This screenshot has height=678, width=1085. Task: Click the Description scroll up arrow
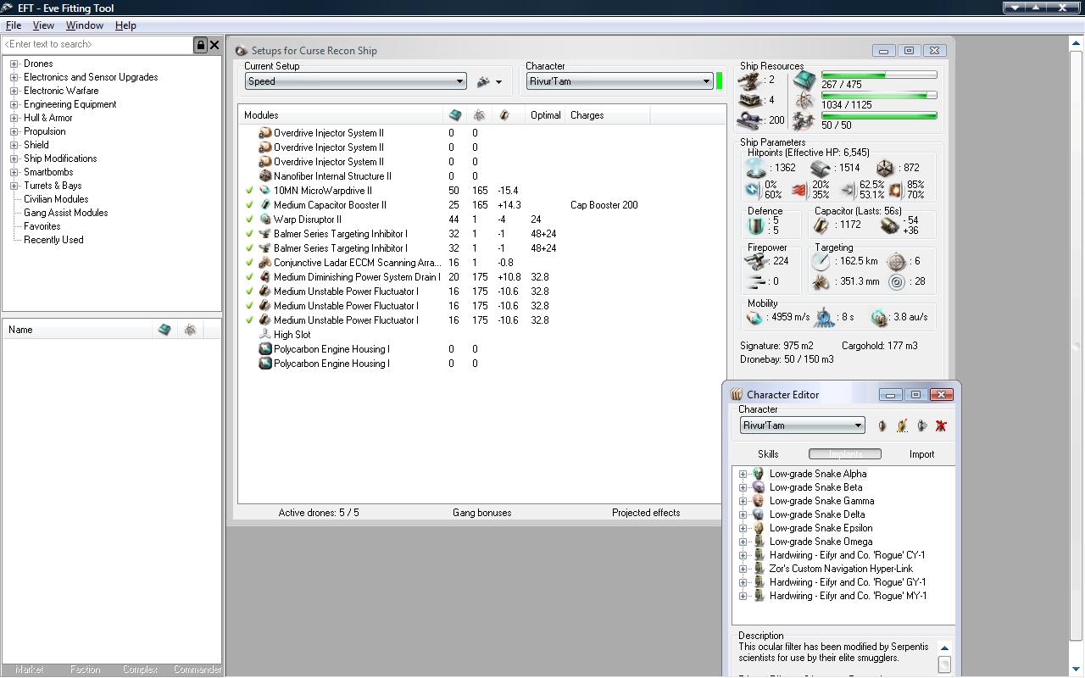coord(944,648)
